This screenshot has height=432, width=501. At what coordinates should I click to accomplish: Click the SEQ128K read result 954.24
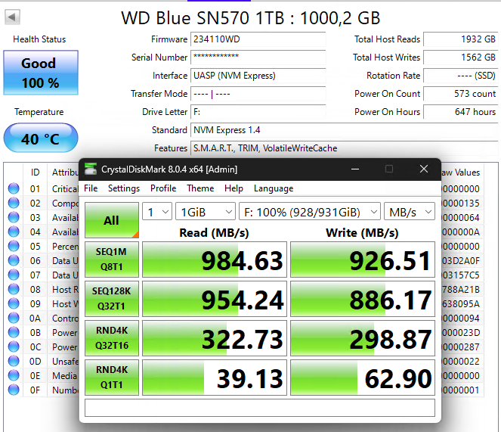point(215,299)
